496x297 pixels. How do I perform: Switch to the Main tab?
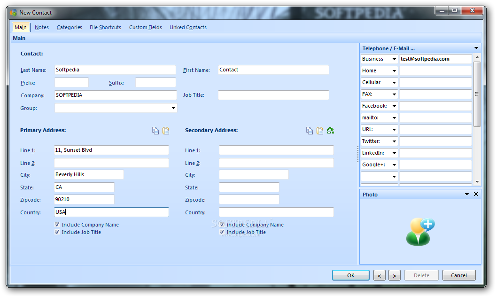coord(21,27)
